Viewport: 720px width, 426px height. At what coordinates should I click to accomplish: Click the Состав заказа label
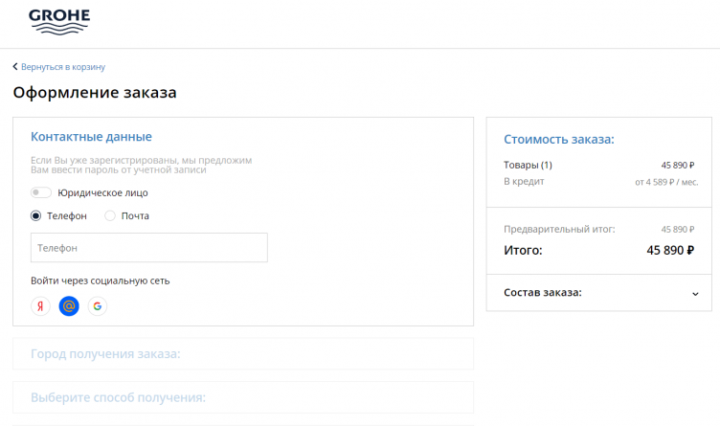click(x=542, y=292)
